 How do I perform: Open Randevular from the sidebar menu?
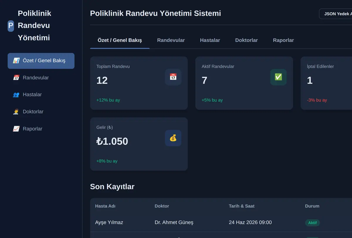pos(41,78)
